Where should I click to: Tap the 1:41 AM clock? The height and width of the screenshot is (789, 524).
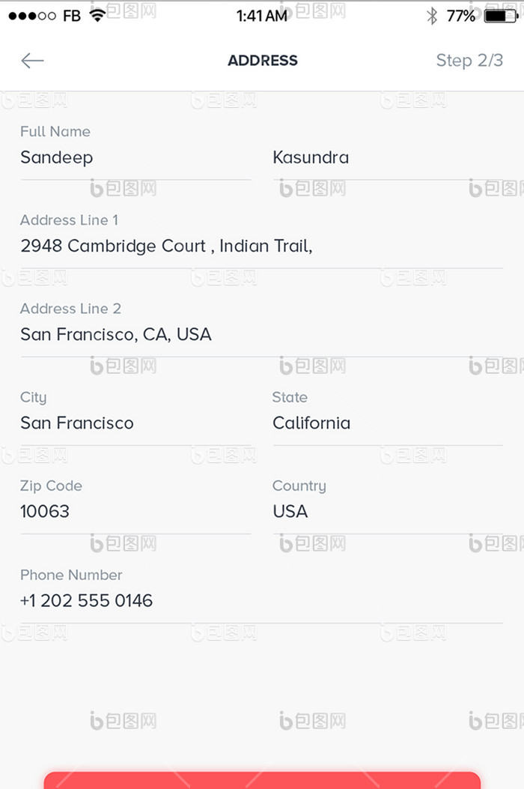click(x=261, y=16)
